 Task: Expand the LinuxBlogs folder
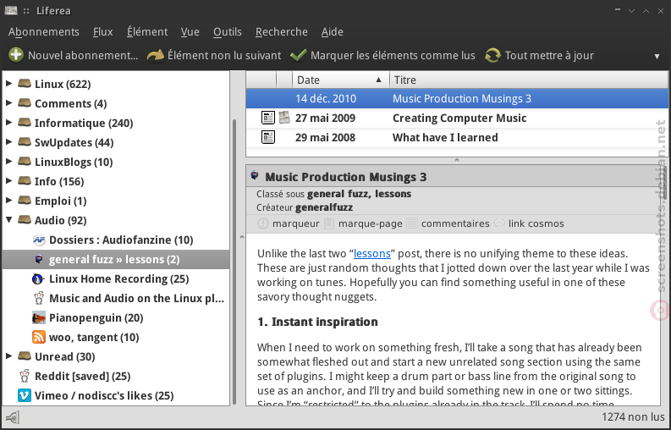pyautogui.click(x=8, y=161)
